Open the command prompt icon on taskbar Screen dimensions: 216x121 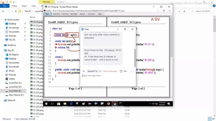121,104
